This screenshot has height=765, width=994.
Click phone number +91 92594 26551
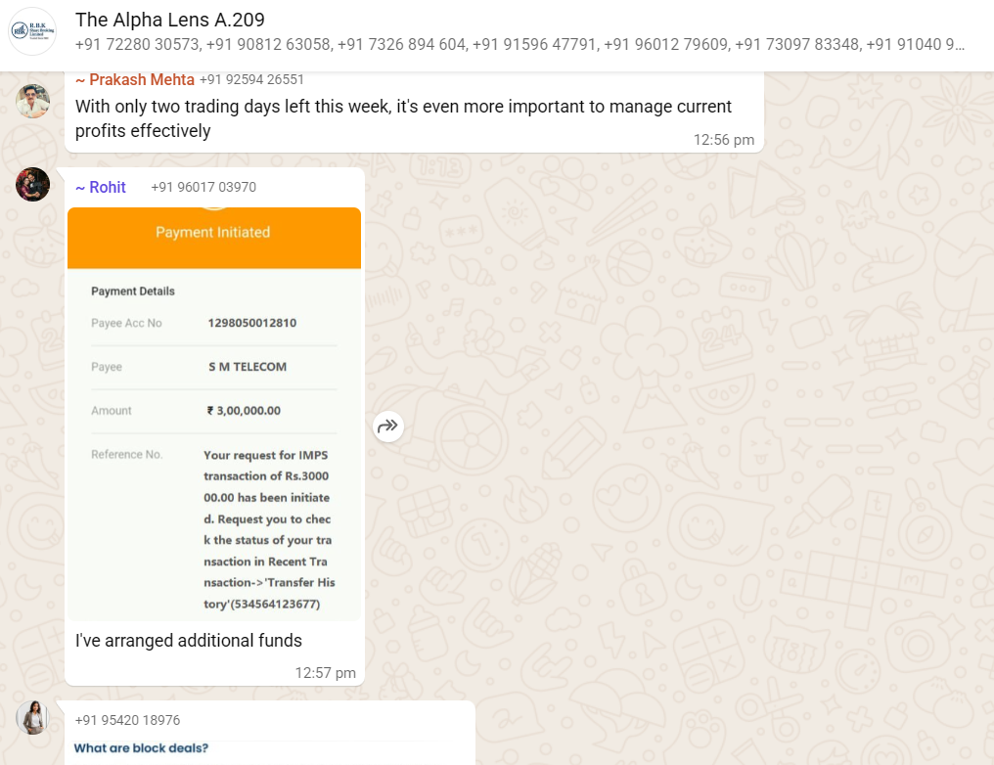(x=251, y=79)
